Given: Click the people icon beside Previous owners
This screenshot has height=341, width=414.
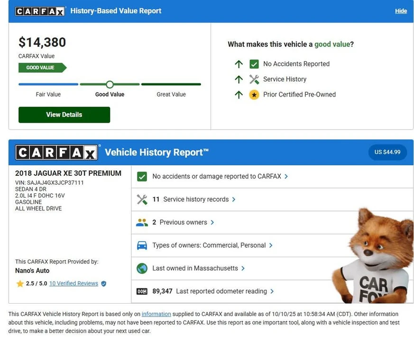Looking at the screenshot, I should coord(142,223).
